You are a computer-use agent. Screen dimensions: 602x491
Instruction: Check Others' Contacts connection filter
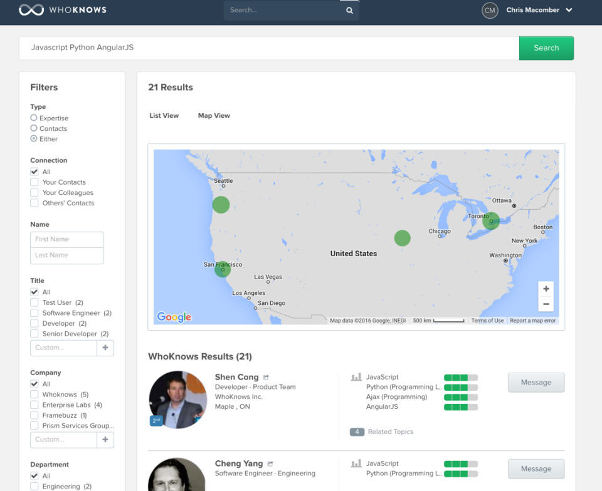click(34, 202)
